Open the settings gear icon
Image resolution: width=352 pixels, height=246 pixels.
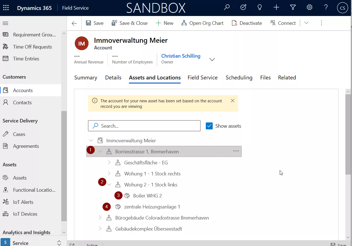point(310,8)
